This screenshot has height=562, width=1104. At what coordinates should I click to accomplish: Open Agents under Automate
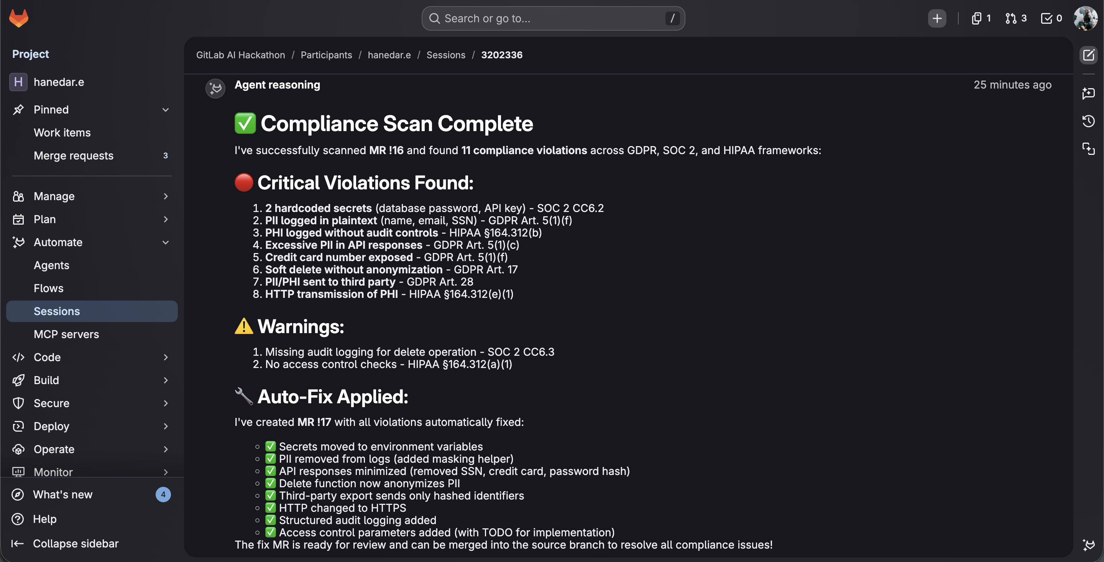tap(51, 265)
